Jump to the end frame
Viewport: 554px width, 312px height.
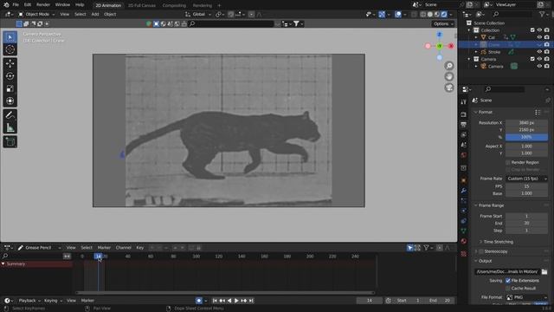pos(251,301)
